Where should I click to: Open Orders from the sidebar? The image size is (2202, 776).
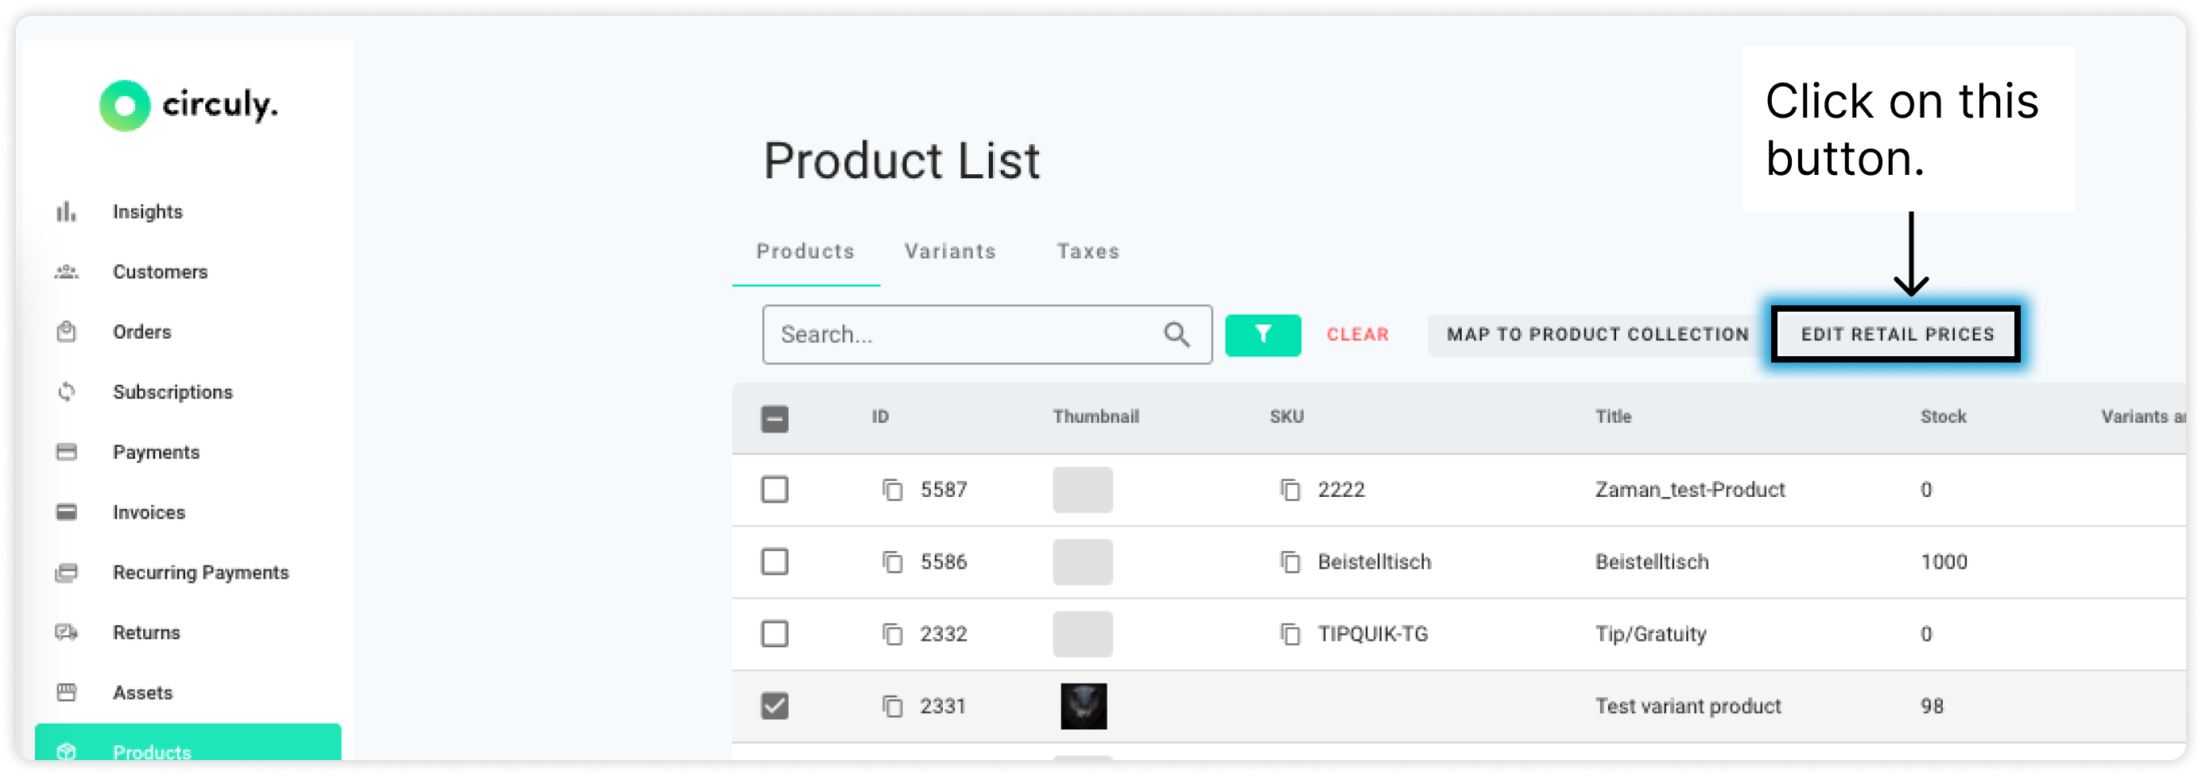click(x=142, y=332)
